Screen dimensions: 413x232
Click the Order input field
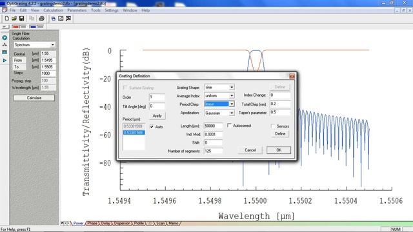pyautogui.click(x=157, y=97)
